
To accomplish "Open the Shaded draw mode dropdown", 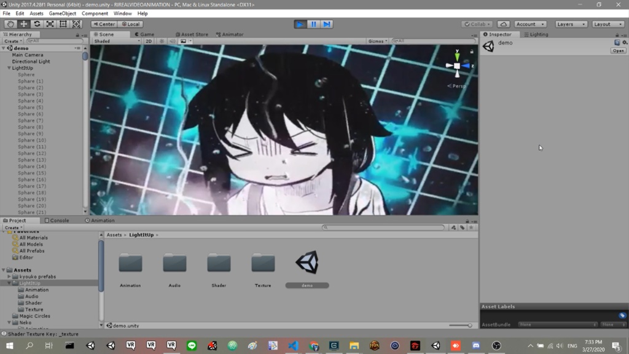I will 117,41.
